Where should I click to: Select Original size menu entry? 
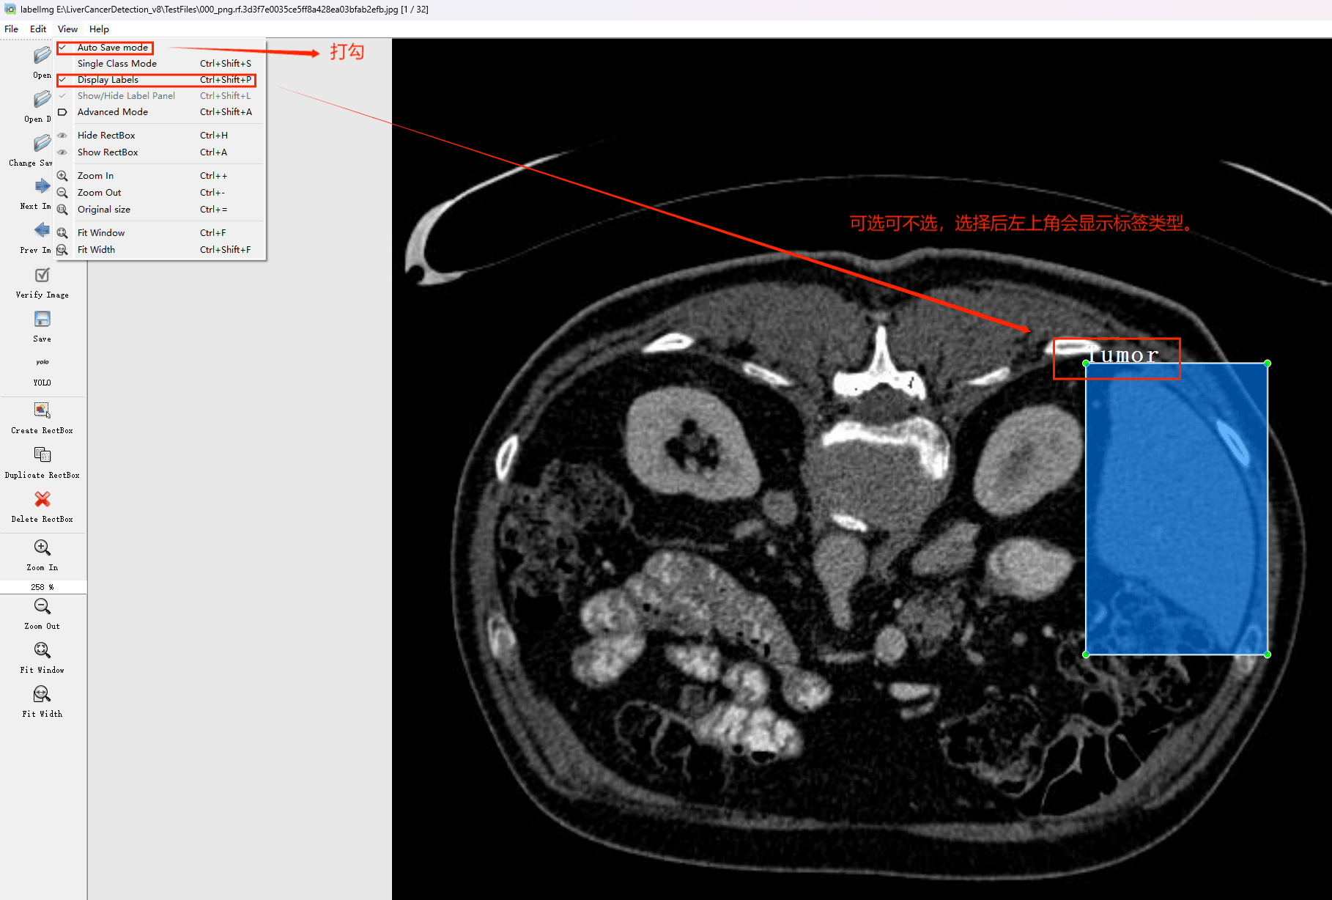point(104,210)
